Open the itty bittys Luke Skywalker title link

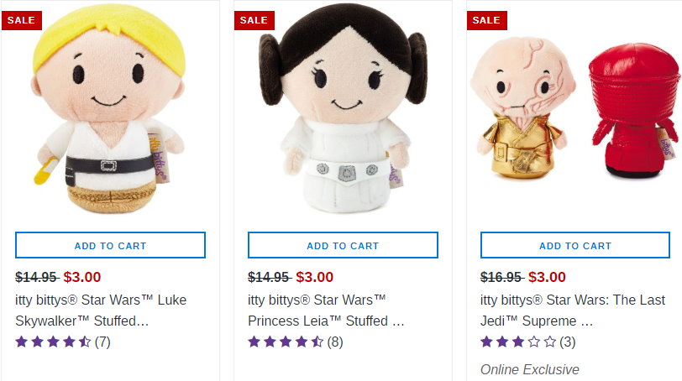101,310
